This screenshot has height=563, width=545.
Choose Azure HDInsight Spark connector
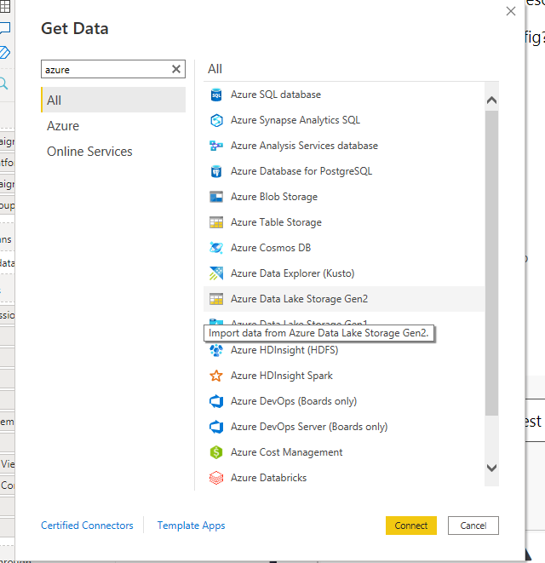coord(344,376)
